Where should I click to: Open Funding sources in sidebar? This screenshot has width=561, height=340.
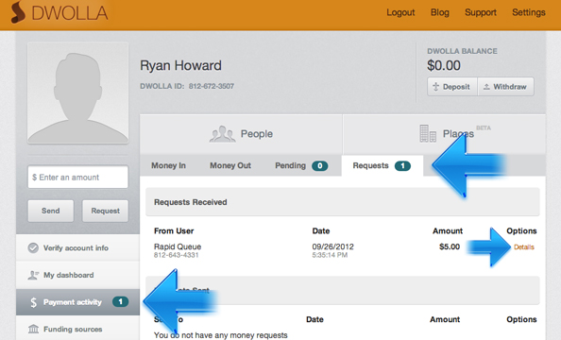click(77, 329)
